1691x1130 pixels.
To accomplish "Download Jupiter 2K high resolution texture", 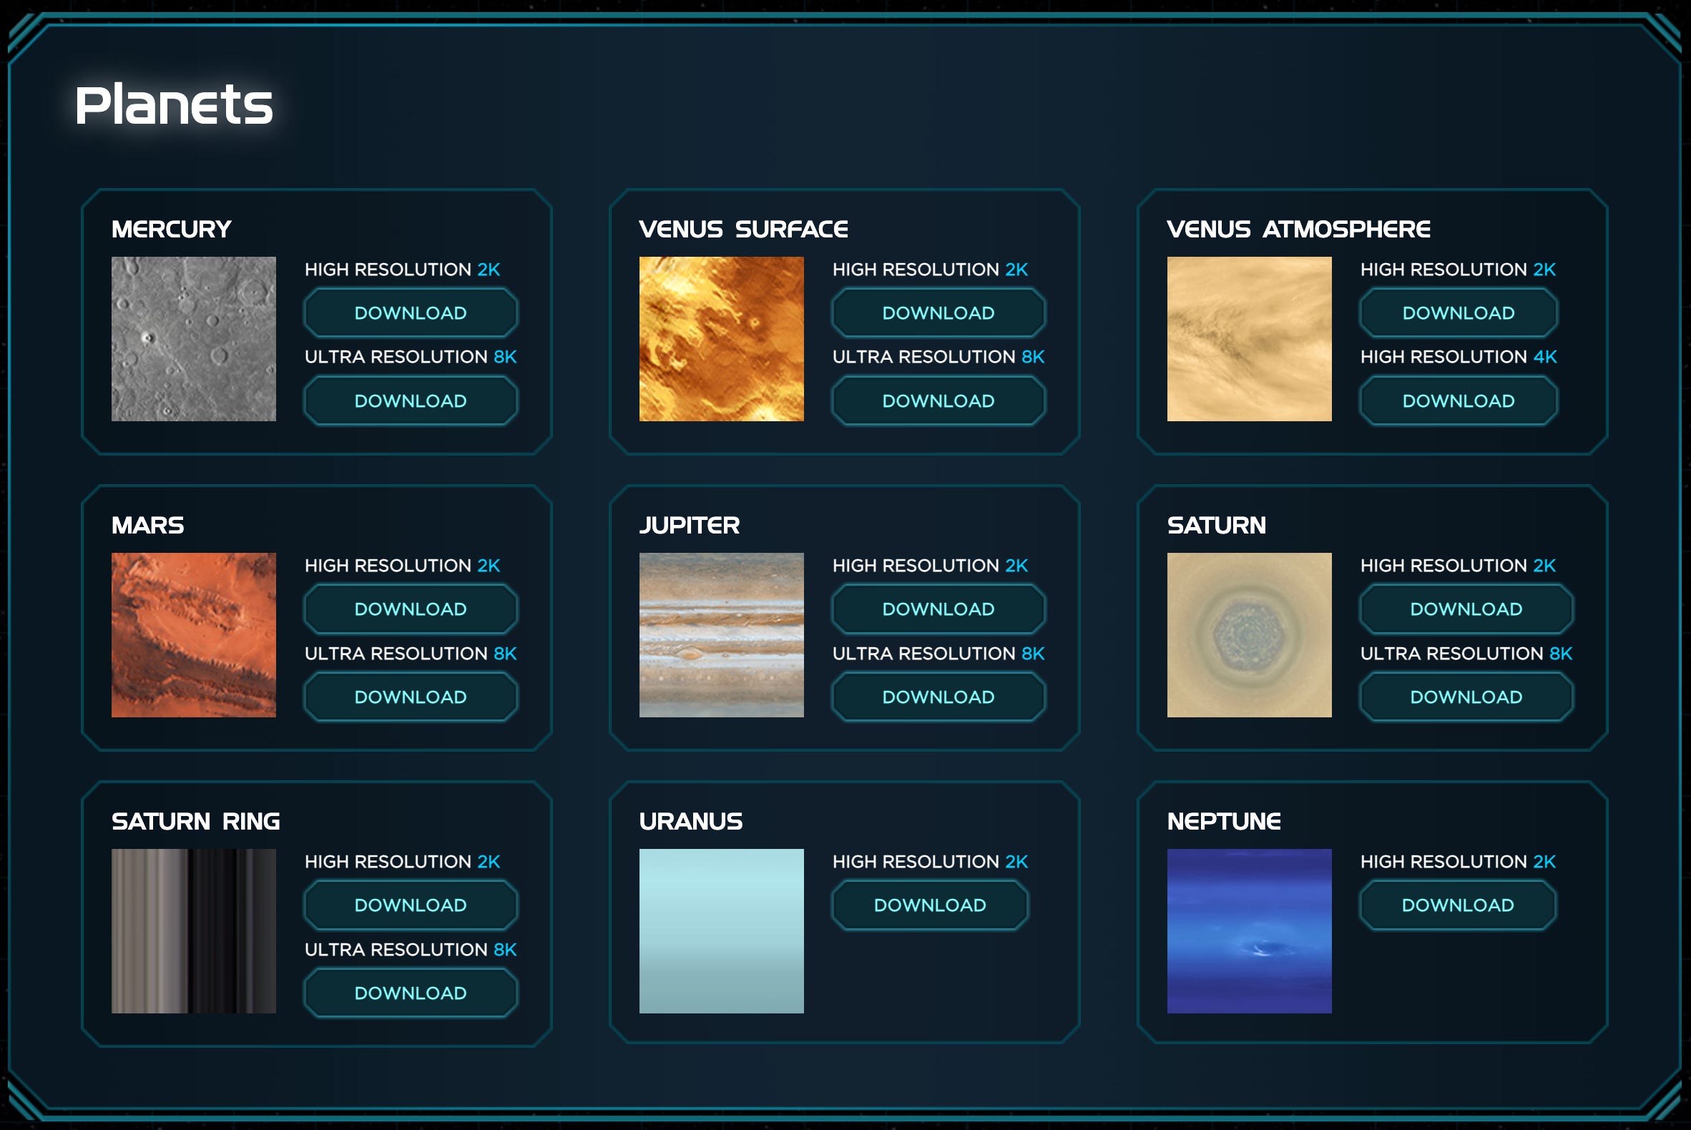I will (938, 609).
